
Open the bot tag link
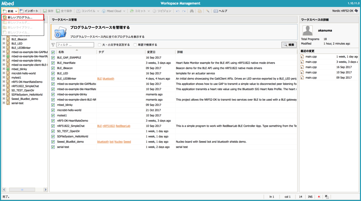(x=112, y=142)
